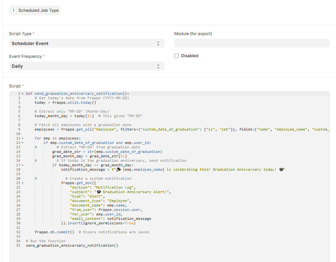Viewport: 336px width, 262px height.
Task: Click the Module (for export) input field
Action: point(252,43)
